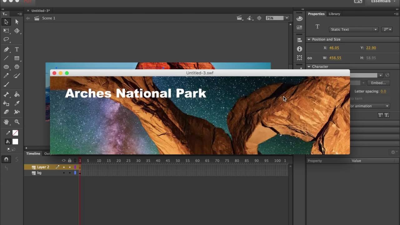
Task: Click lock icon in timeline header
Action: (x=70, y=161)
